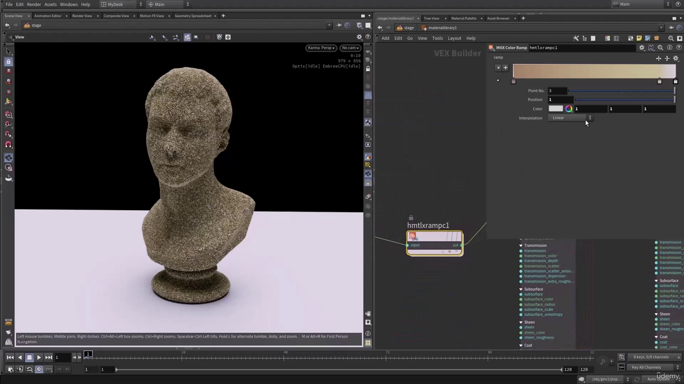The height and width of the screenshot is (384, 684).
Task: Click the network editor search magnifier icon
Action: click(x=671, y=38)
